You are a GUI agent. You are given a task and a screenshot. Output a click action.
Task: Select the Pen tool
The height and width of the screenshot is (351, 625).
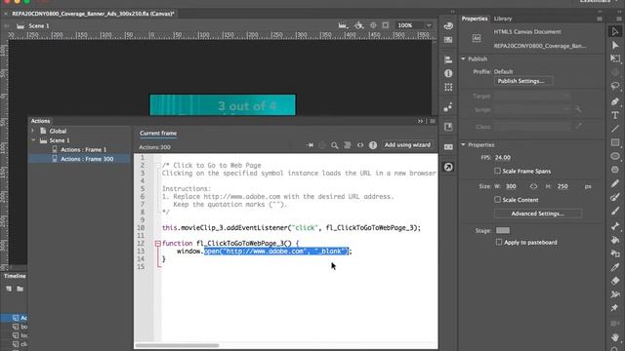pos(615,101)
